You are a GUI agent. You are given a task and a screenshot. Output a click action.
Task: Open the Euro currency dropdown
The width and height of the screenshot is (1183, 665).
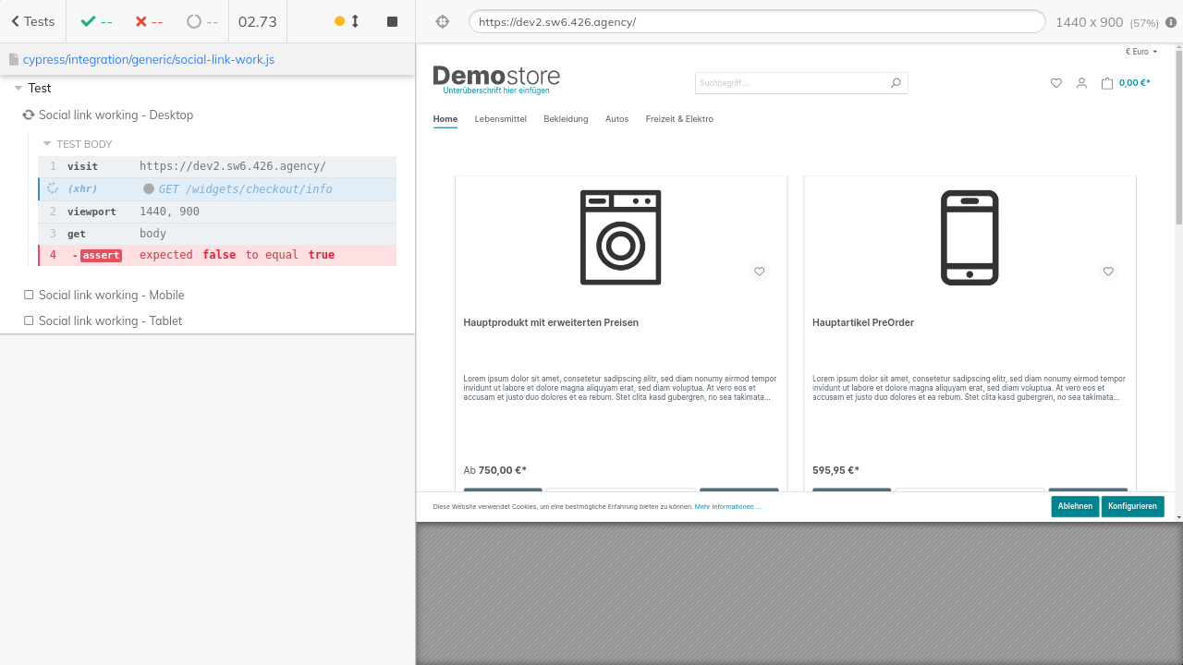(x=1141, y=52)
